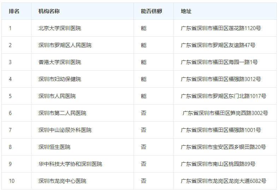Click address 广东省深圳市宝安区西乡银田路20号
This screenshot has width=279, height=192.
click(x=223, y=147)
